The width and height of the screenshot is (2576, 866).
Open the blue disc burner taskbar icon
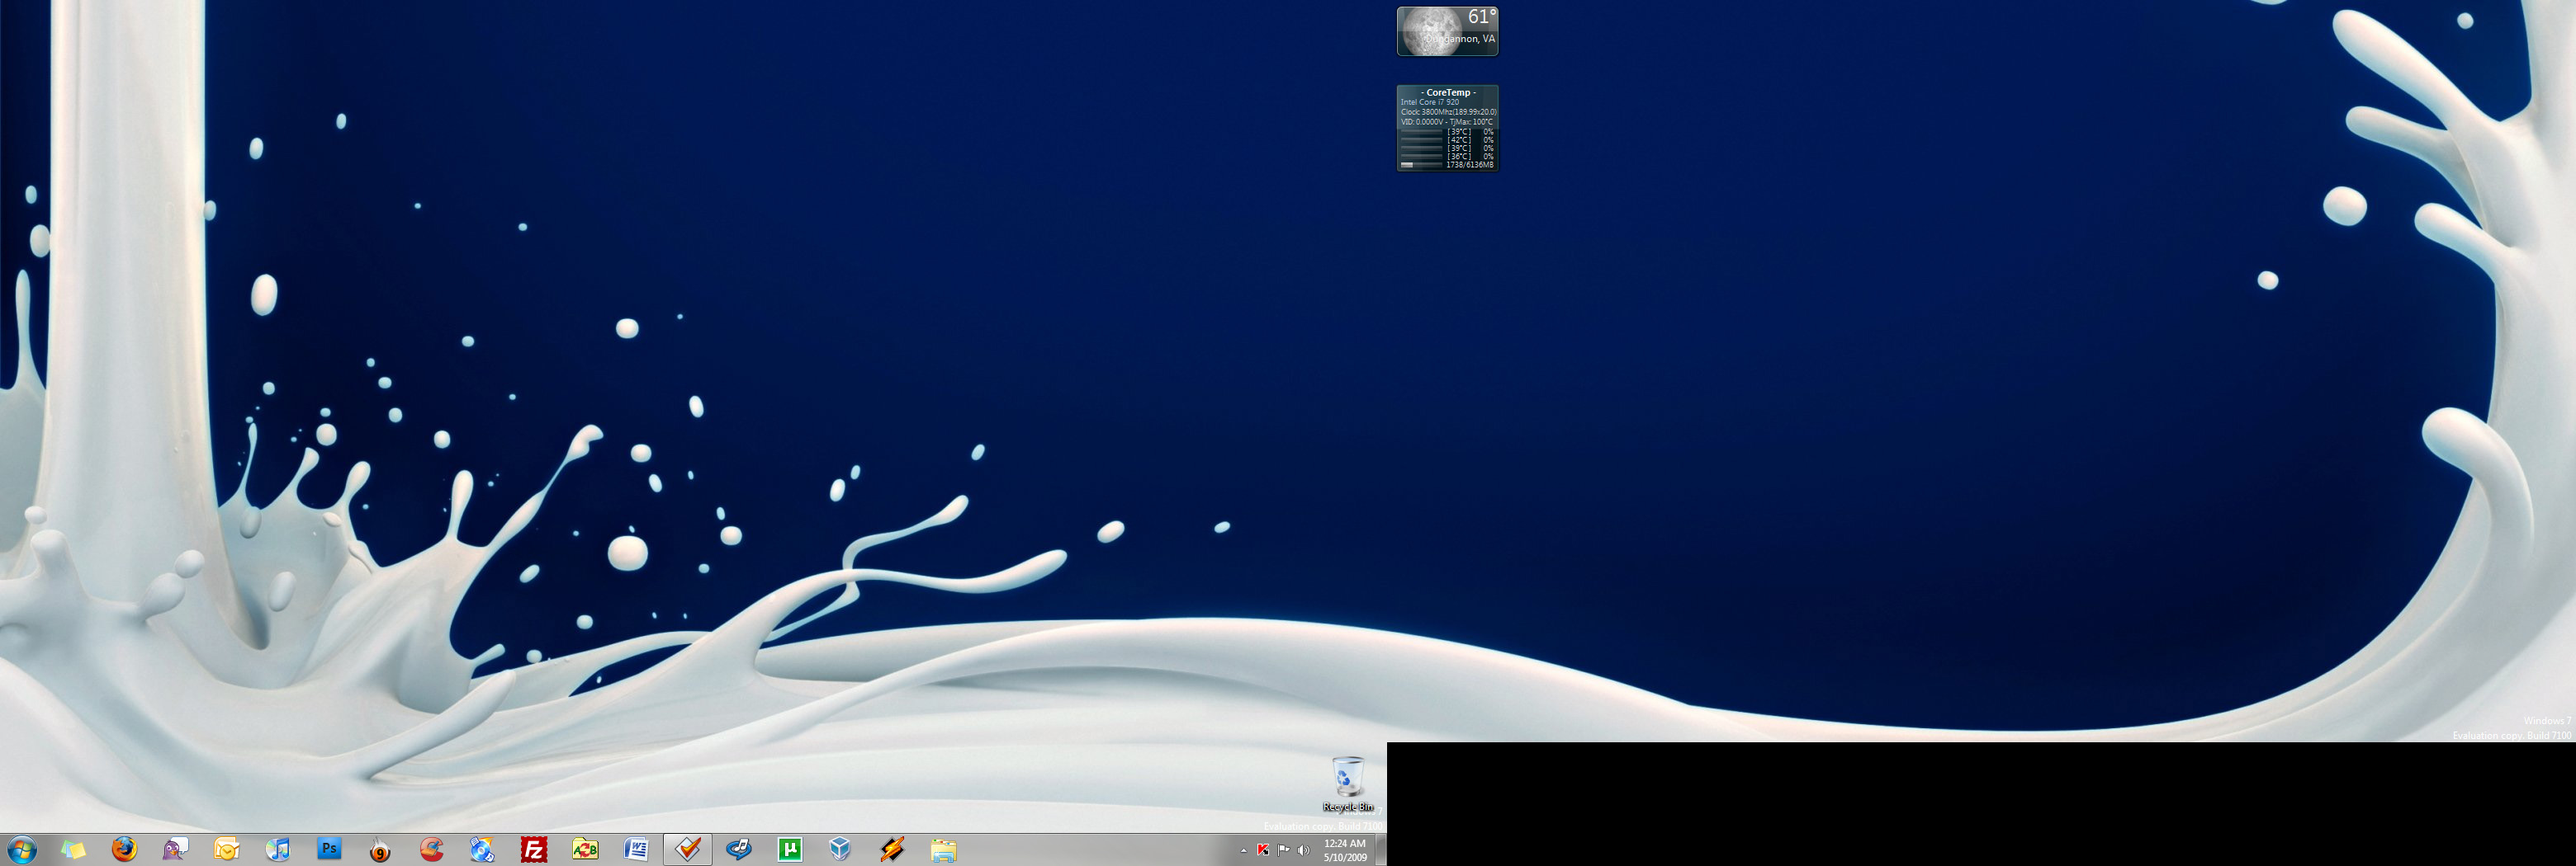point(483,850)
